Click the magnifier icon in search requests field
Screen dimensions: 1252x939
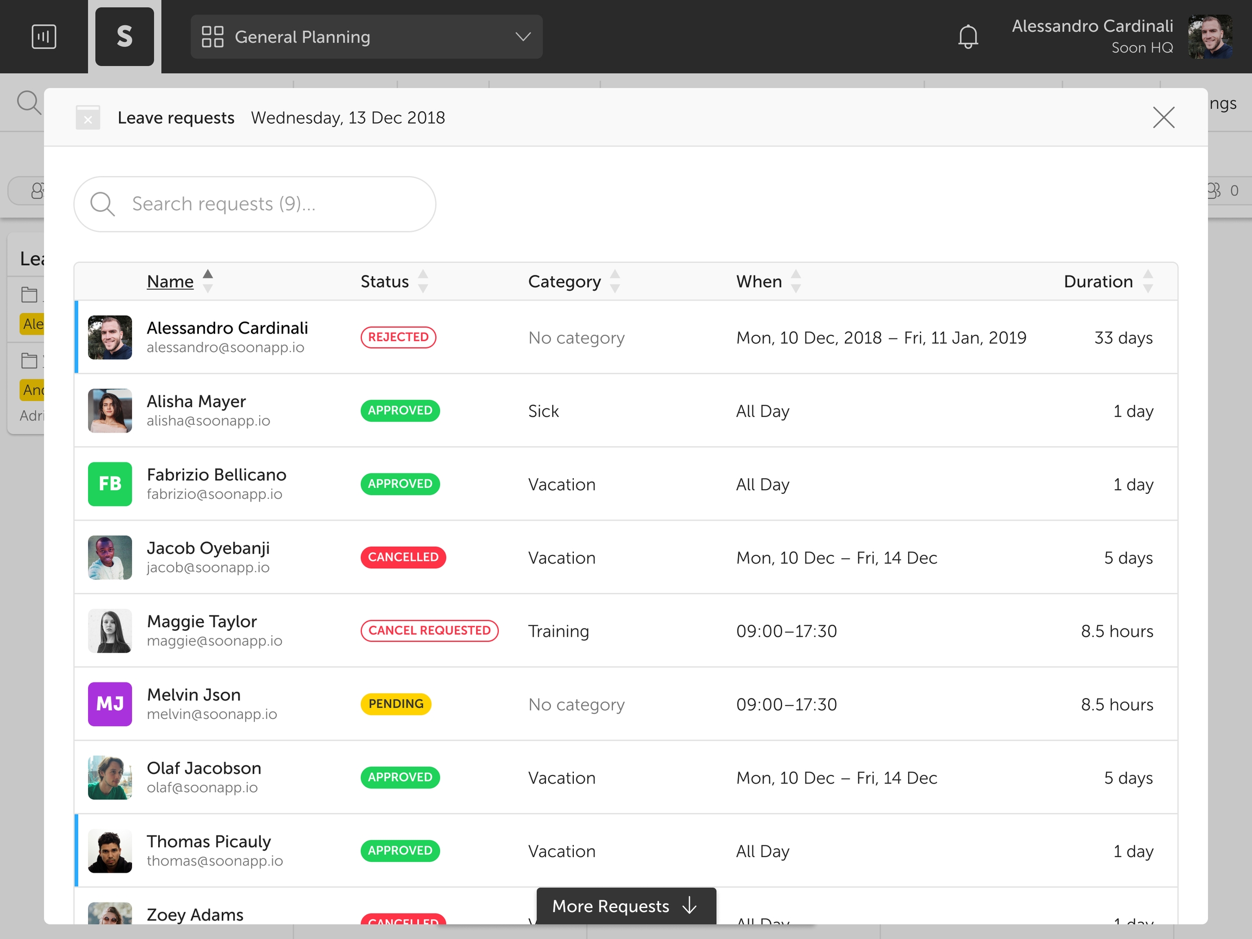(x=103, y=204)
